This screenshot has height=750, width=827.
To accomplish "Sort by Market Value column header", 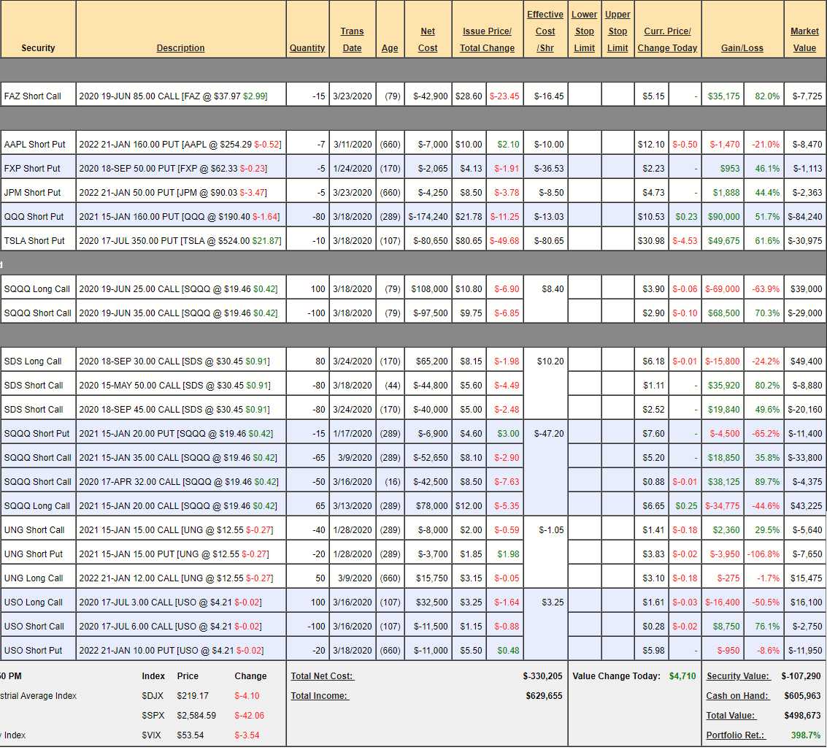I will tap(804, 39).
